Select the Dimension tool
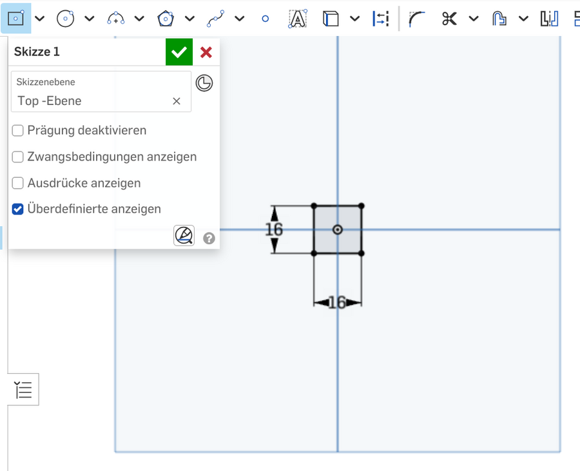This screenshot has width=580, height=471. [380, 18]
